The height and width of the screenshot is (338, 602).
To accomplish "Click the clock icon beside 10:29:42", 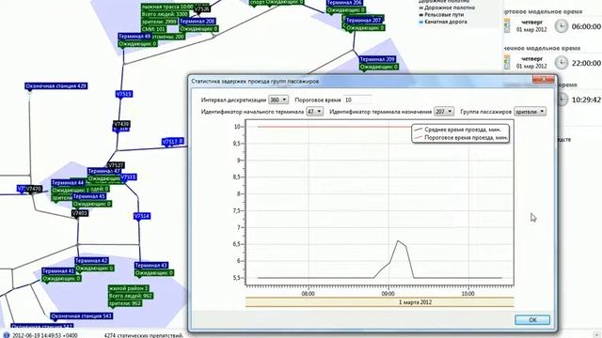I will pyautogui.click(x=562, y=100).
